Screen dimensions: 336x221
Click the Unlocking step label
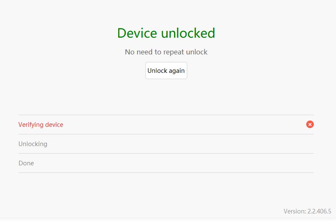tap(33, 144)
